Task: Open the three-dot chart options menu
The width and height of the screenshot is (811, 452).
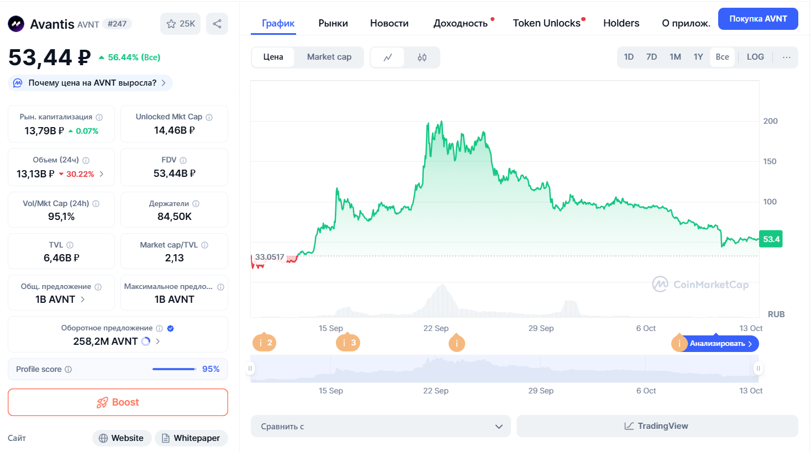Action: point(787,57)
